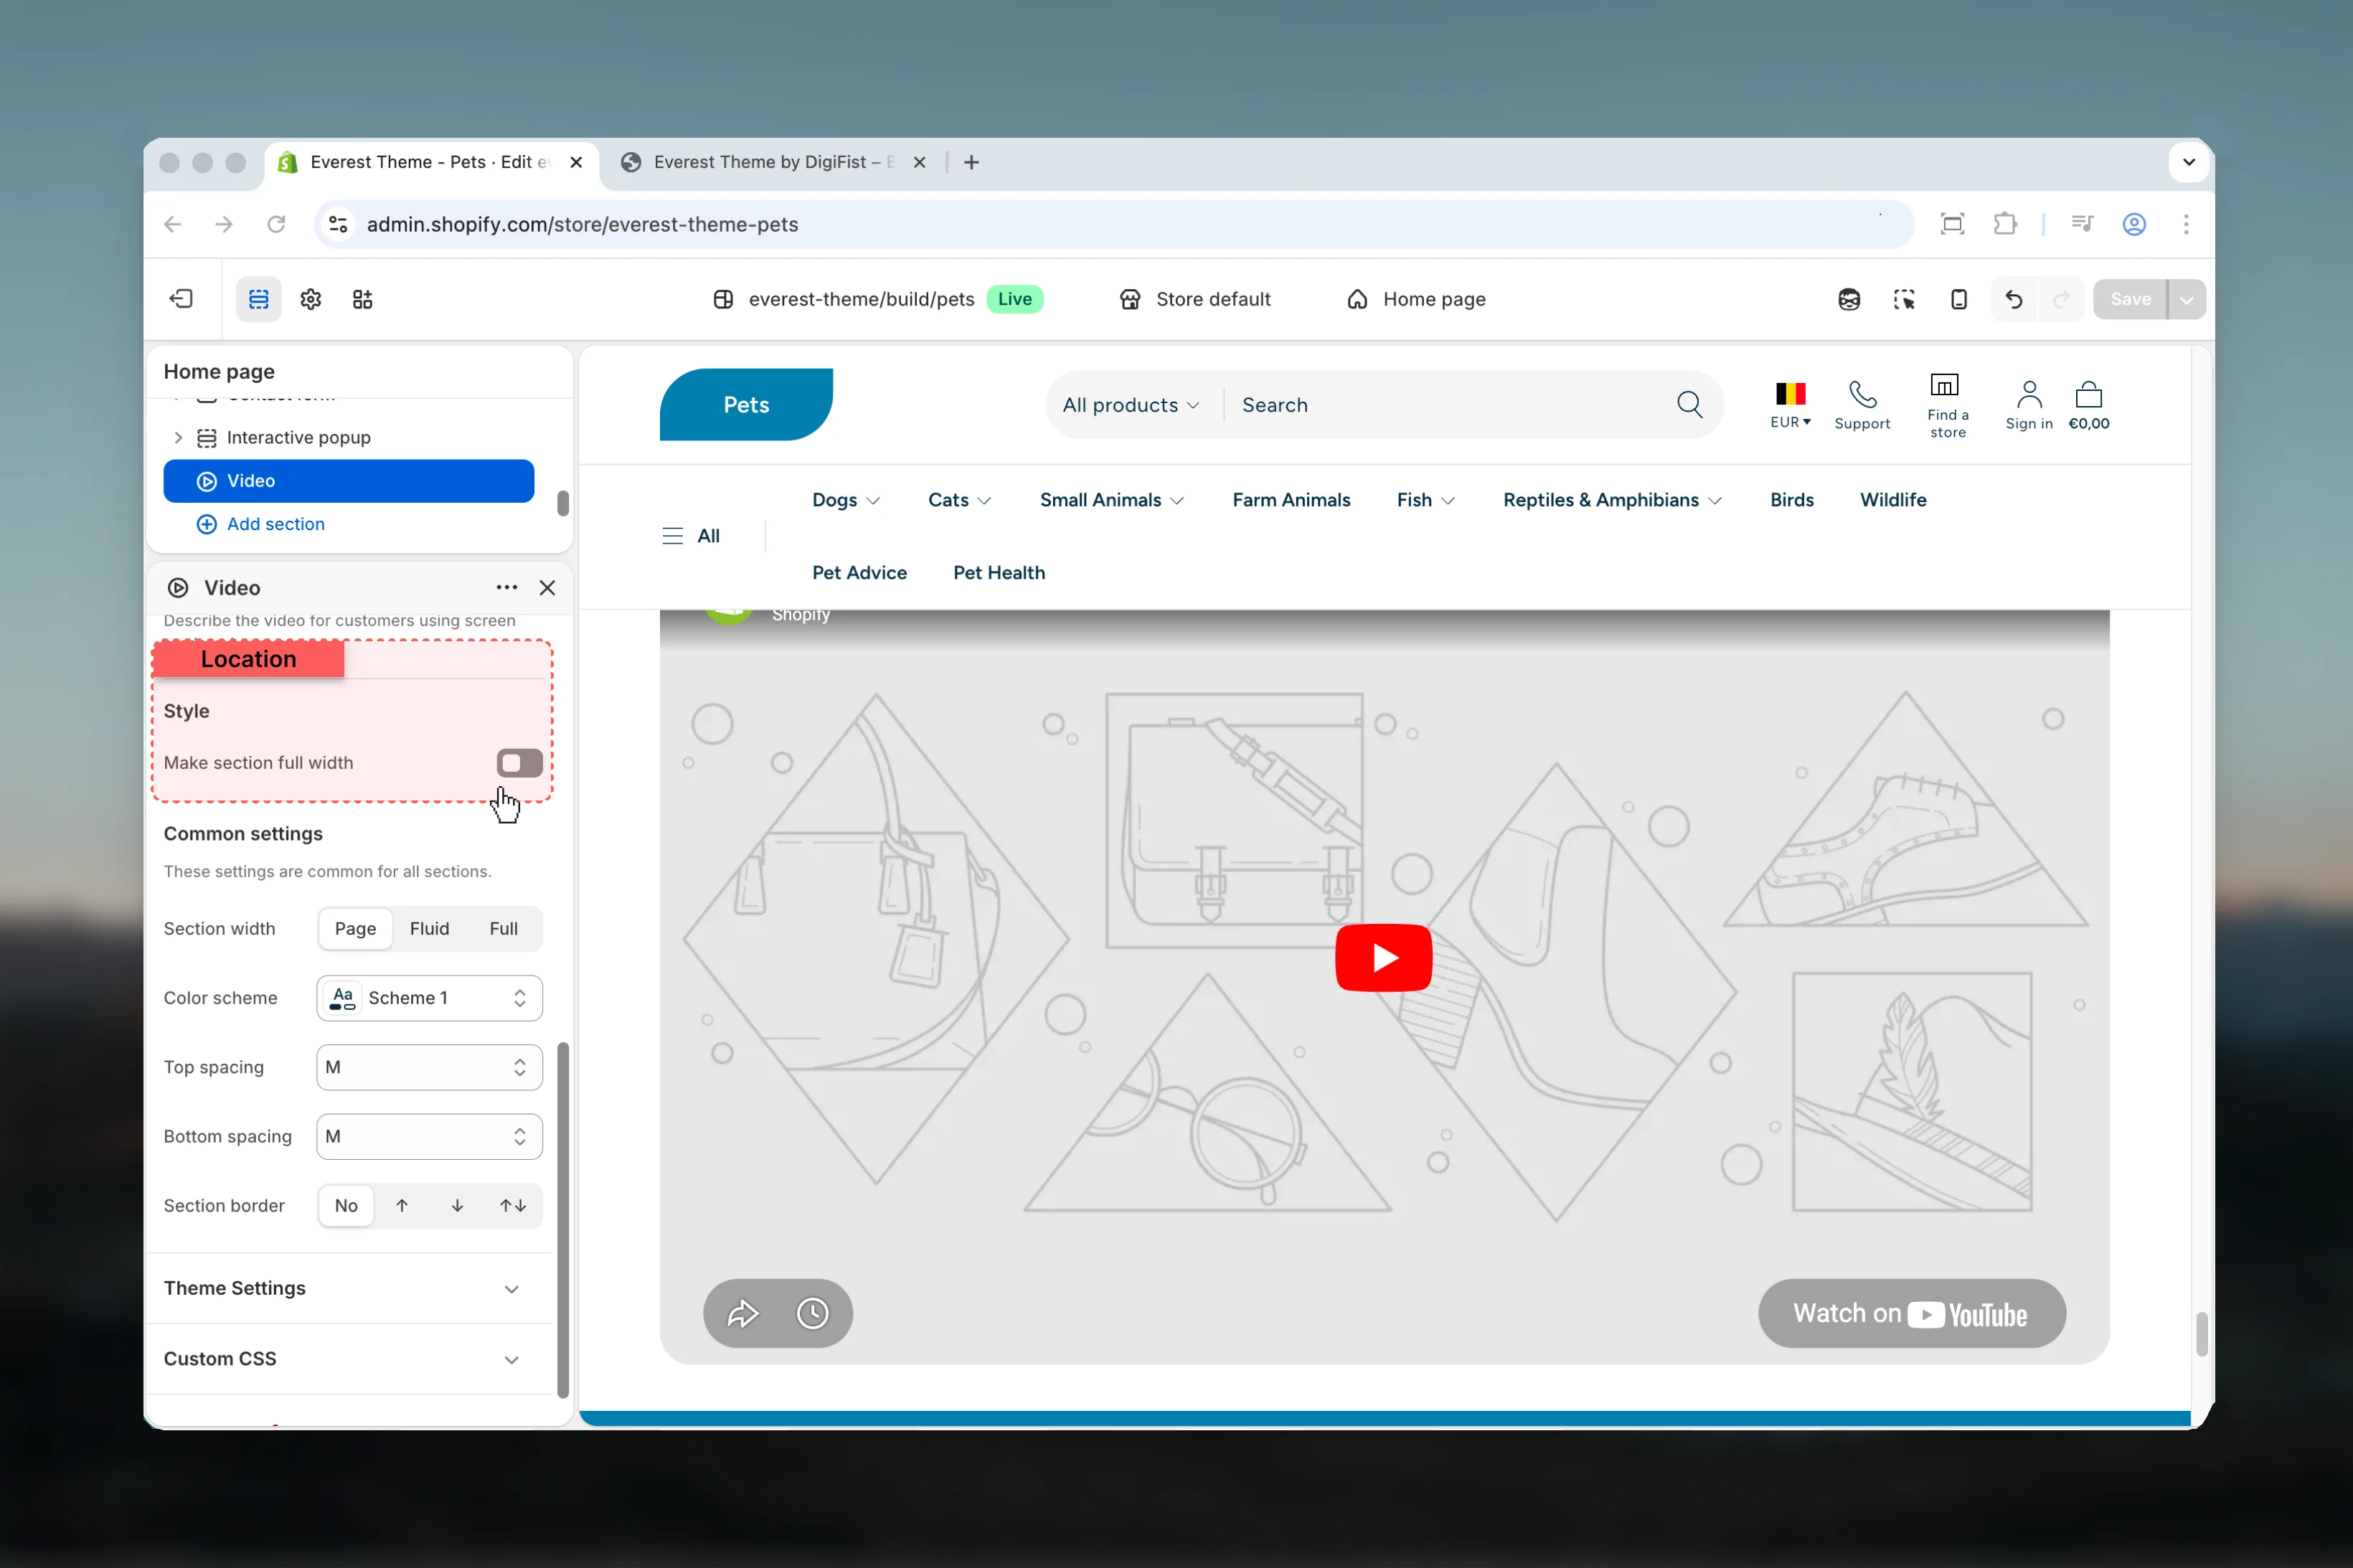The image size is (2353, 1568).
Task: Open browser extensions puzzle icon
Action: click(2005, 224)
